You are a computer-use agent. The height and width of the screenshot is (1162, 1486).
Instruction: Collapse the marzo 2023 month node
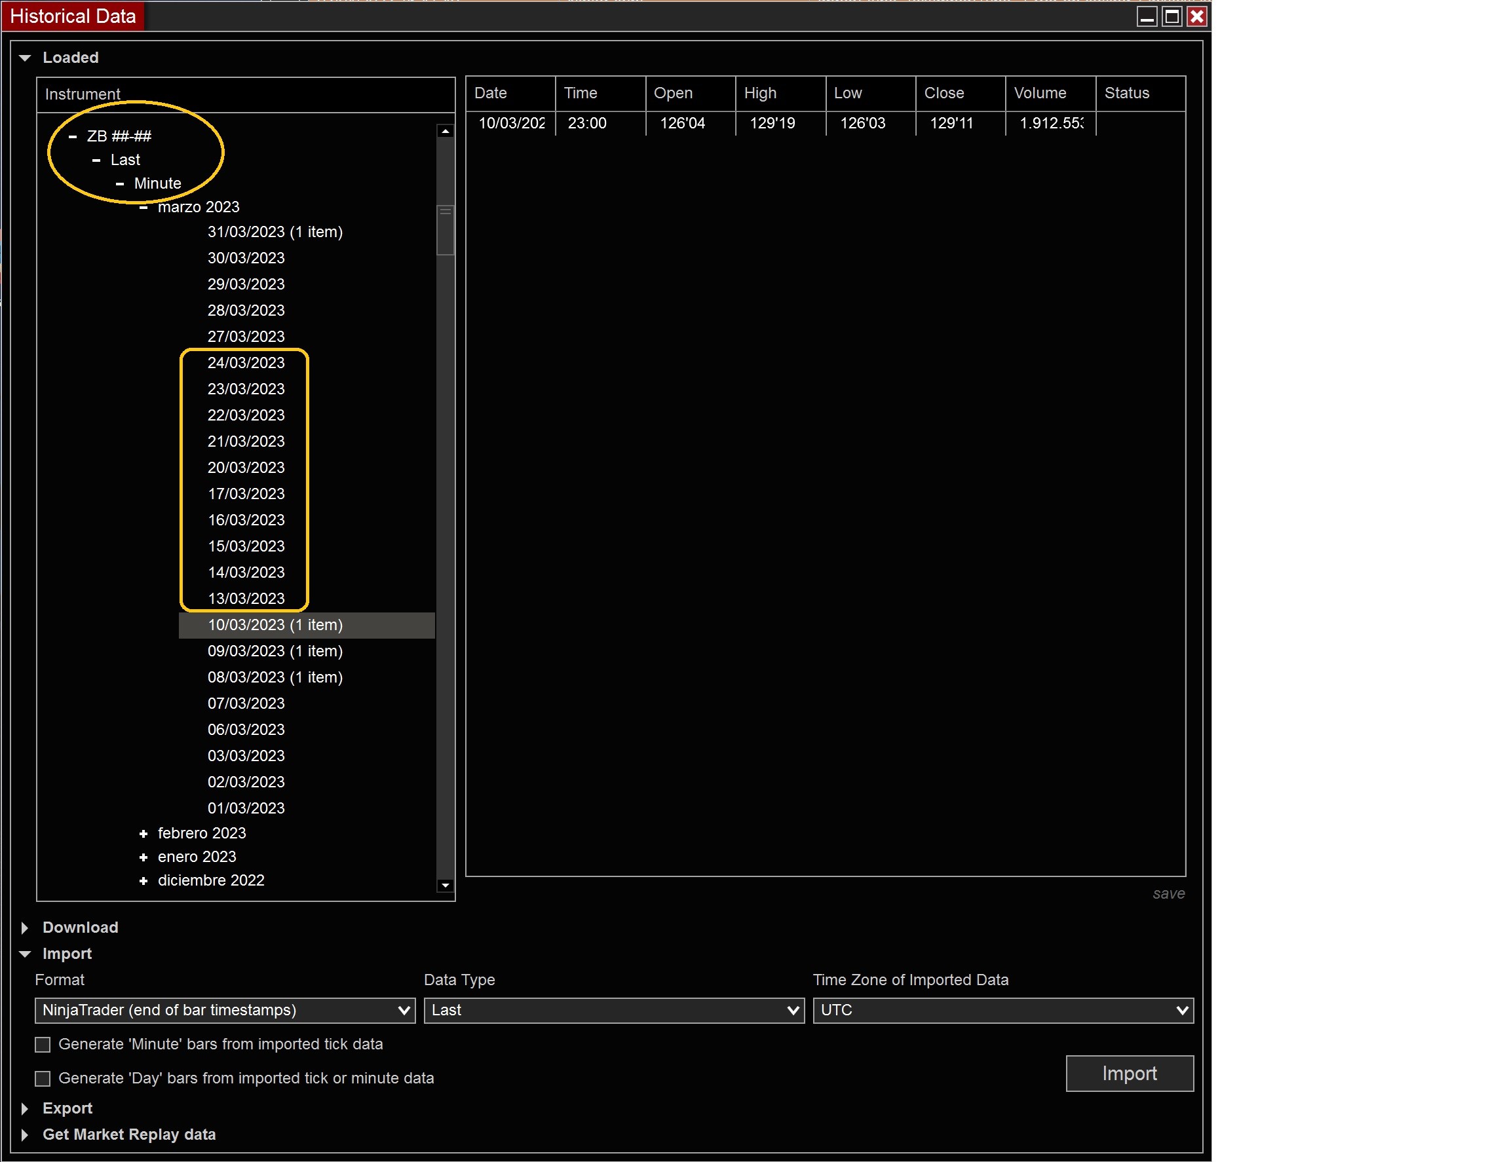tap(143, 207)
